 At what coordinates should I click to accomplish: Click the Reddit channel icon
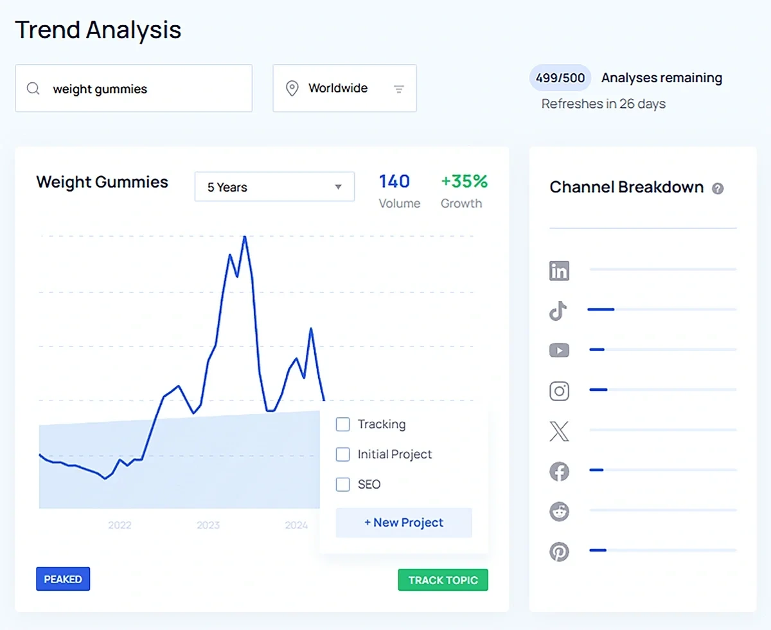pyautogui.click(x=559, y=511)
